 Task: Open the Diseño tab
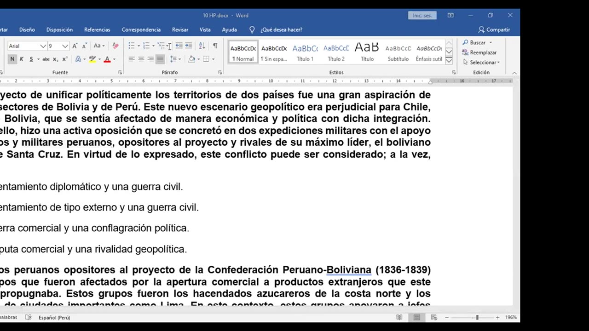(27, 29)
